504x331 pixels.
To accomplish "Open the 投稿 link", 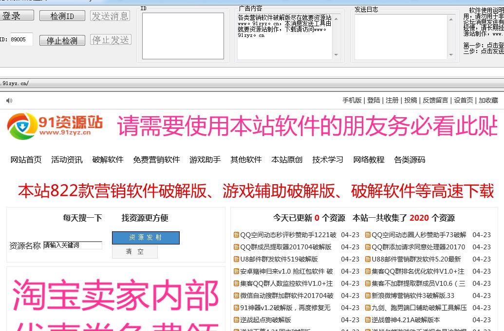I will coord(411,101).
